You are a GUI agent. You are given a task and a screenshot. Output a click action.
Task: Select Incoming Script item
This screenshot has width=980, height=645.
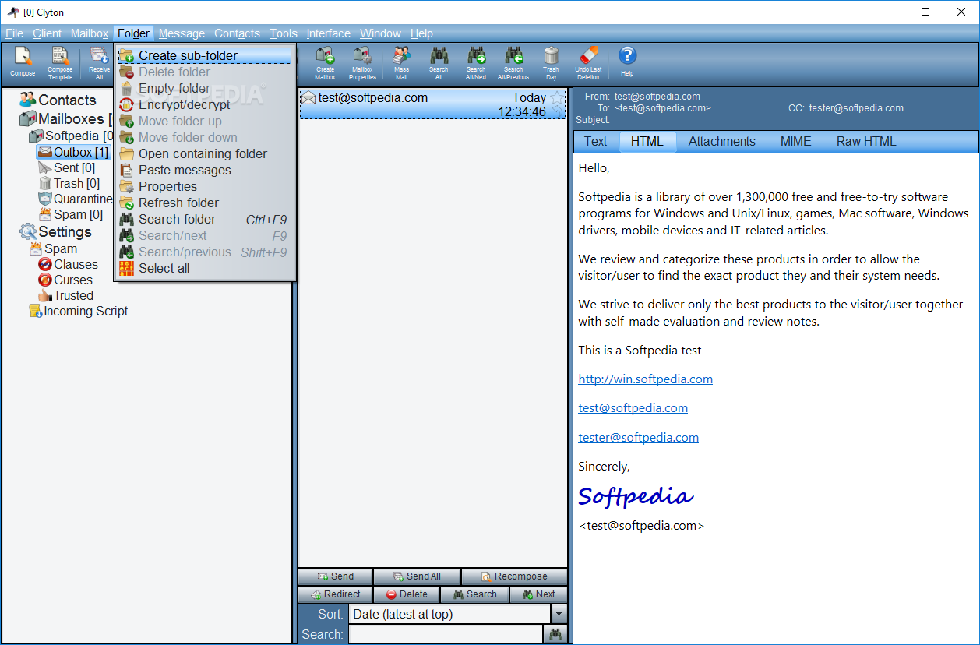tap(78, 311)
